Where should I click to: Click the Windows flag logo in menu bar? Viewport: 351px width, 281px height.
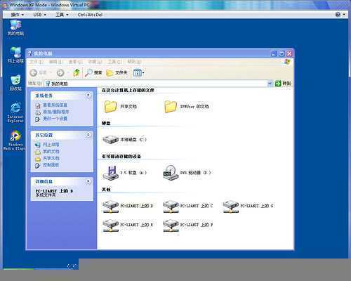pyautogui.click(x=287, y=62)
